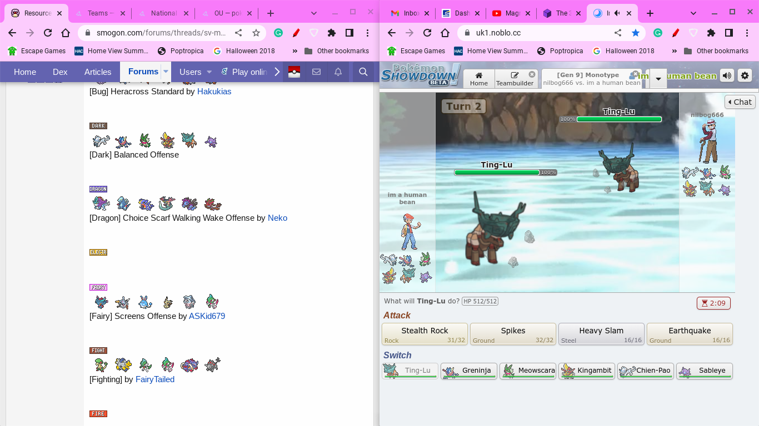Screen dimensions: 759x426
Task: Go back in the uk1.noblo.cc window
Action: tap(392, 33)
